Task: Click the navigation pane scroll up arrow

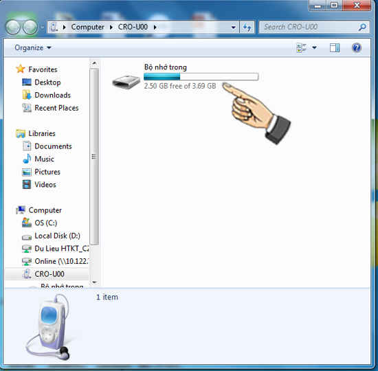Action: point(94,63)
